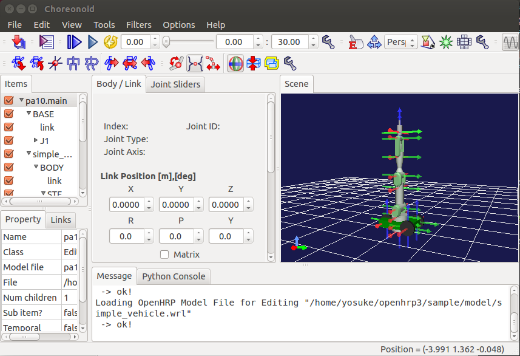Switch to the Python Console tab
Viewport: 520px width, 356px height.
174,276
